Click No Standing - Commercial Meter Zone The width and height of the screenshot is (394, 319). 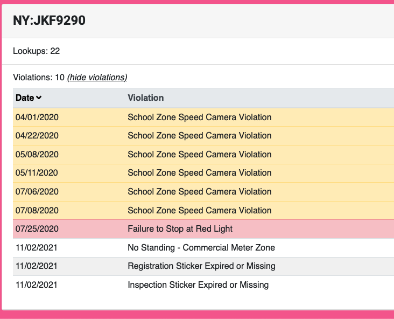coord(201,247)
